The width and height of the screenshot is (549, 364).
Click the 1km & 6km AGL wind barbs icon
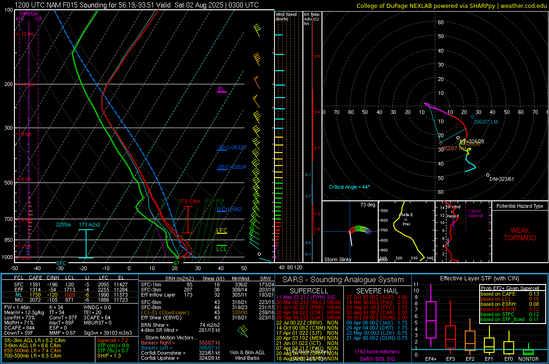pos(243,331)
